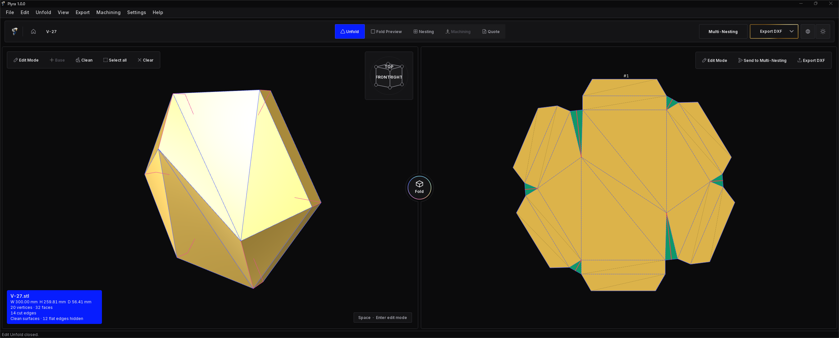The height and width of the screenshot is (338, 839).
Task: Click the Base tool in 3D toolbar
Action: [x=57, y=60]
